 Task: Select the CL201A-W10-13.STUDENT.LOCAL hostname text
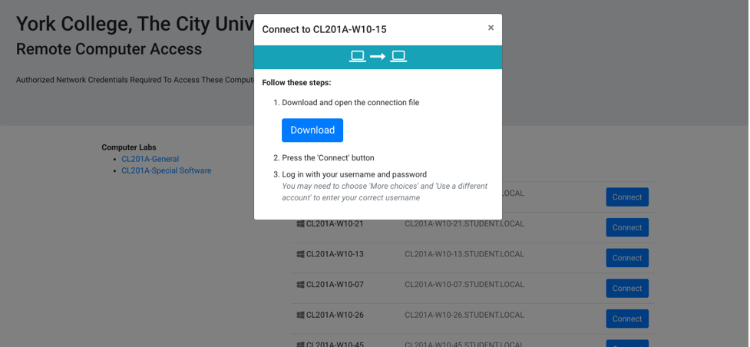(464, 254)
